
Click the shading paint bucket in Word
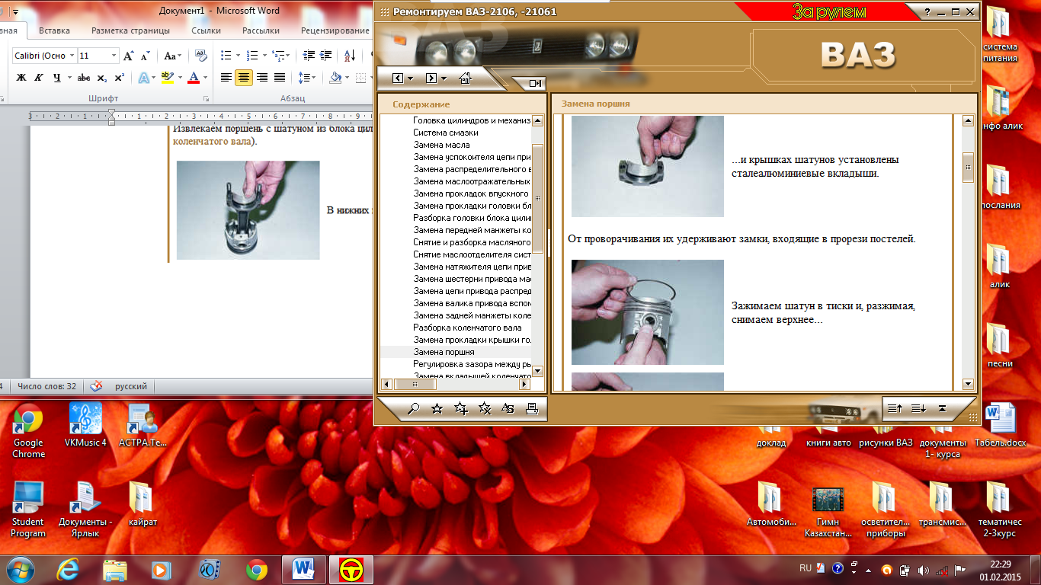[335, 78]
